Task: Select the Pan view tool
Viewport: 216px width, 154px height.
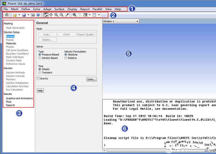Action: [x=51, y=15]
